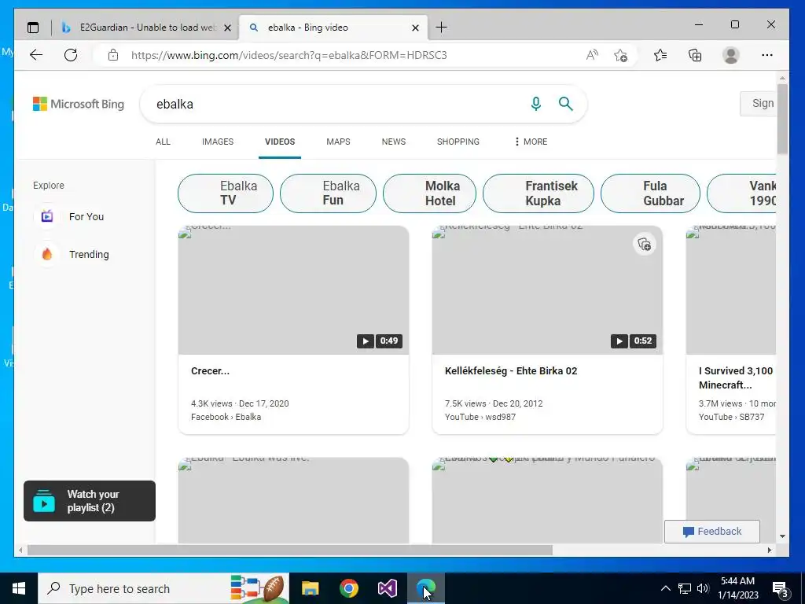Click the Microsoft Bing logo
Image resolution: width=805 pixels, height=604 pixels.
pyautogui.click(x=79, y=104)
